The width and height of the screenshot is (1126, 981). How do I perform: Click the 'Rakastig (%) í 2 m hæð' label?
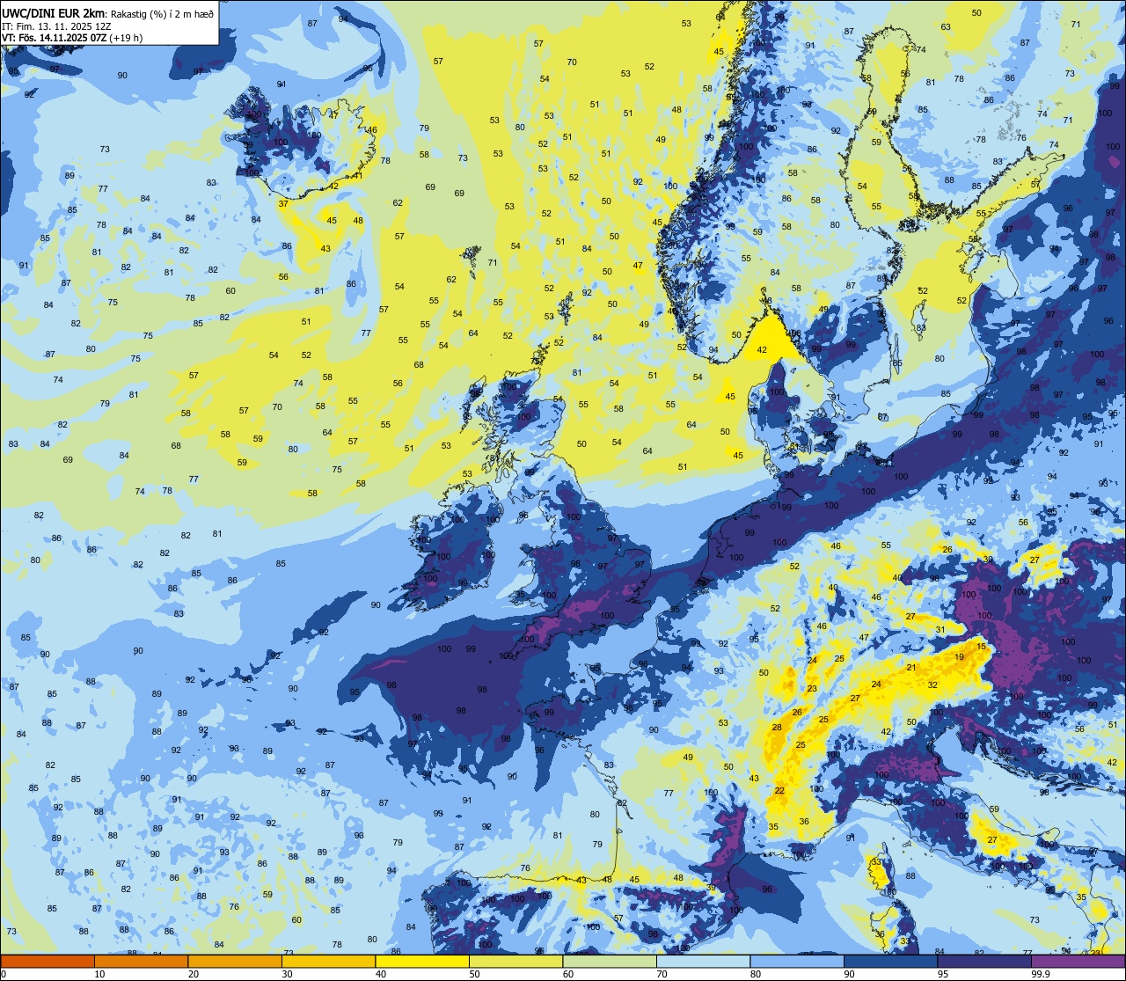(x=161, y=13)
